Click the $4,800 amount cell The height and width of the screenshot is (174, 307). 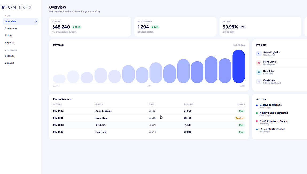click(188, 111)
